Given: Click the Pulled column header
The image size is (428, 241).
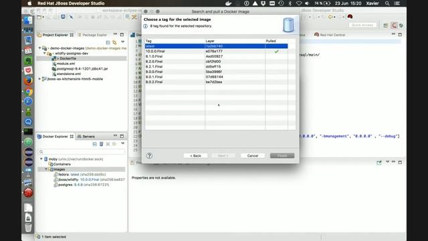Looking at the screenshot, I should (x=276, y=41).
